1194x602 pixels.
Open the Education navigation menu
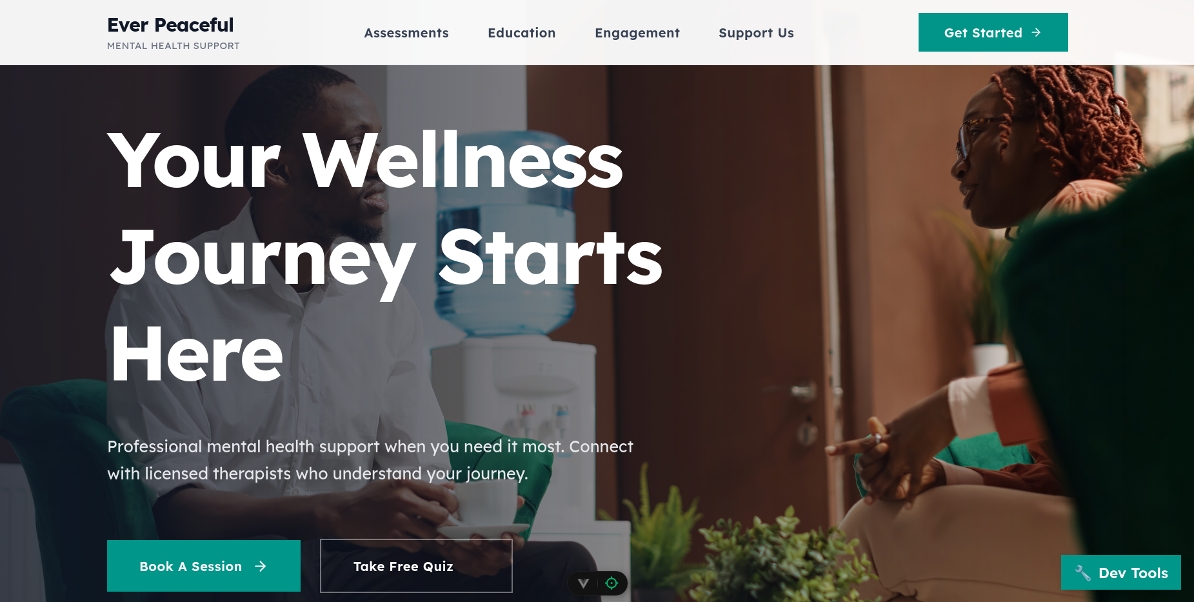pos(522,33)
